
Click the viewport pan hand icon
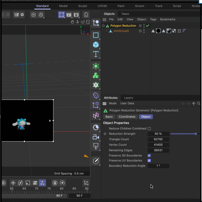coord(72,22)
